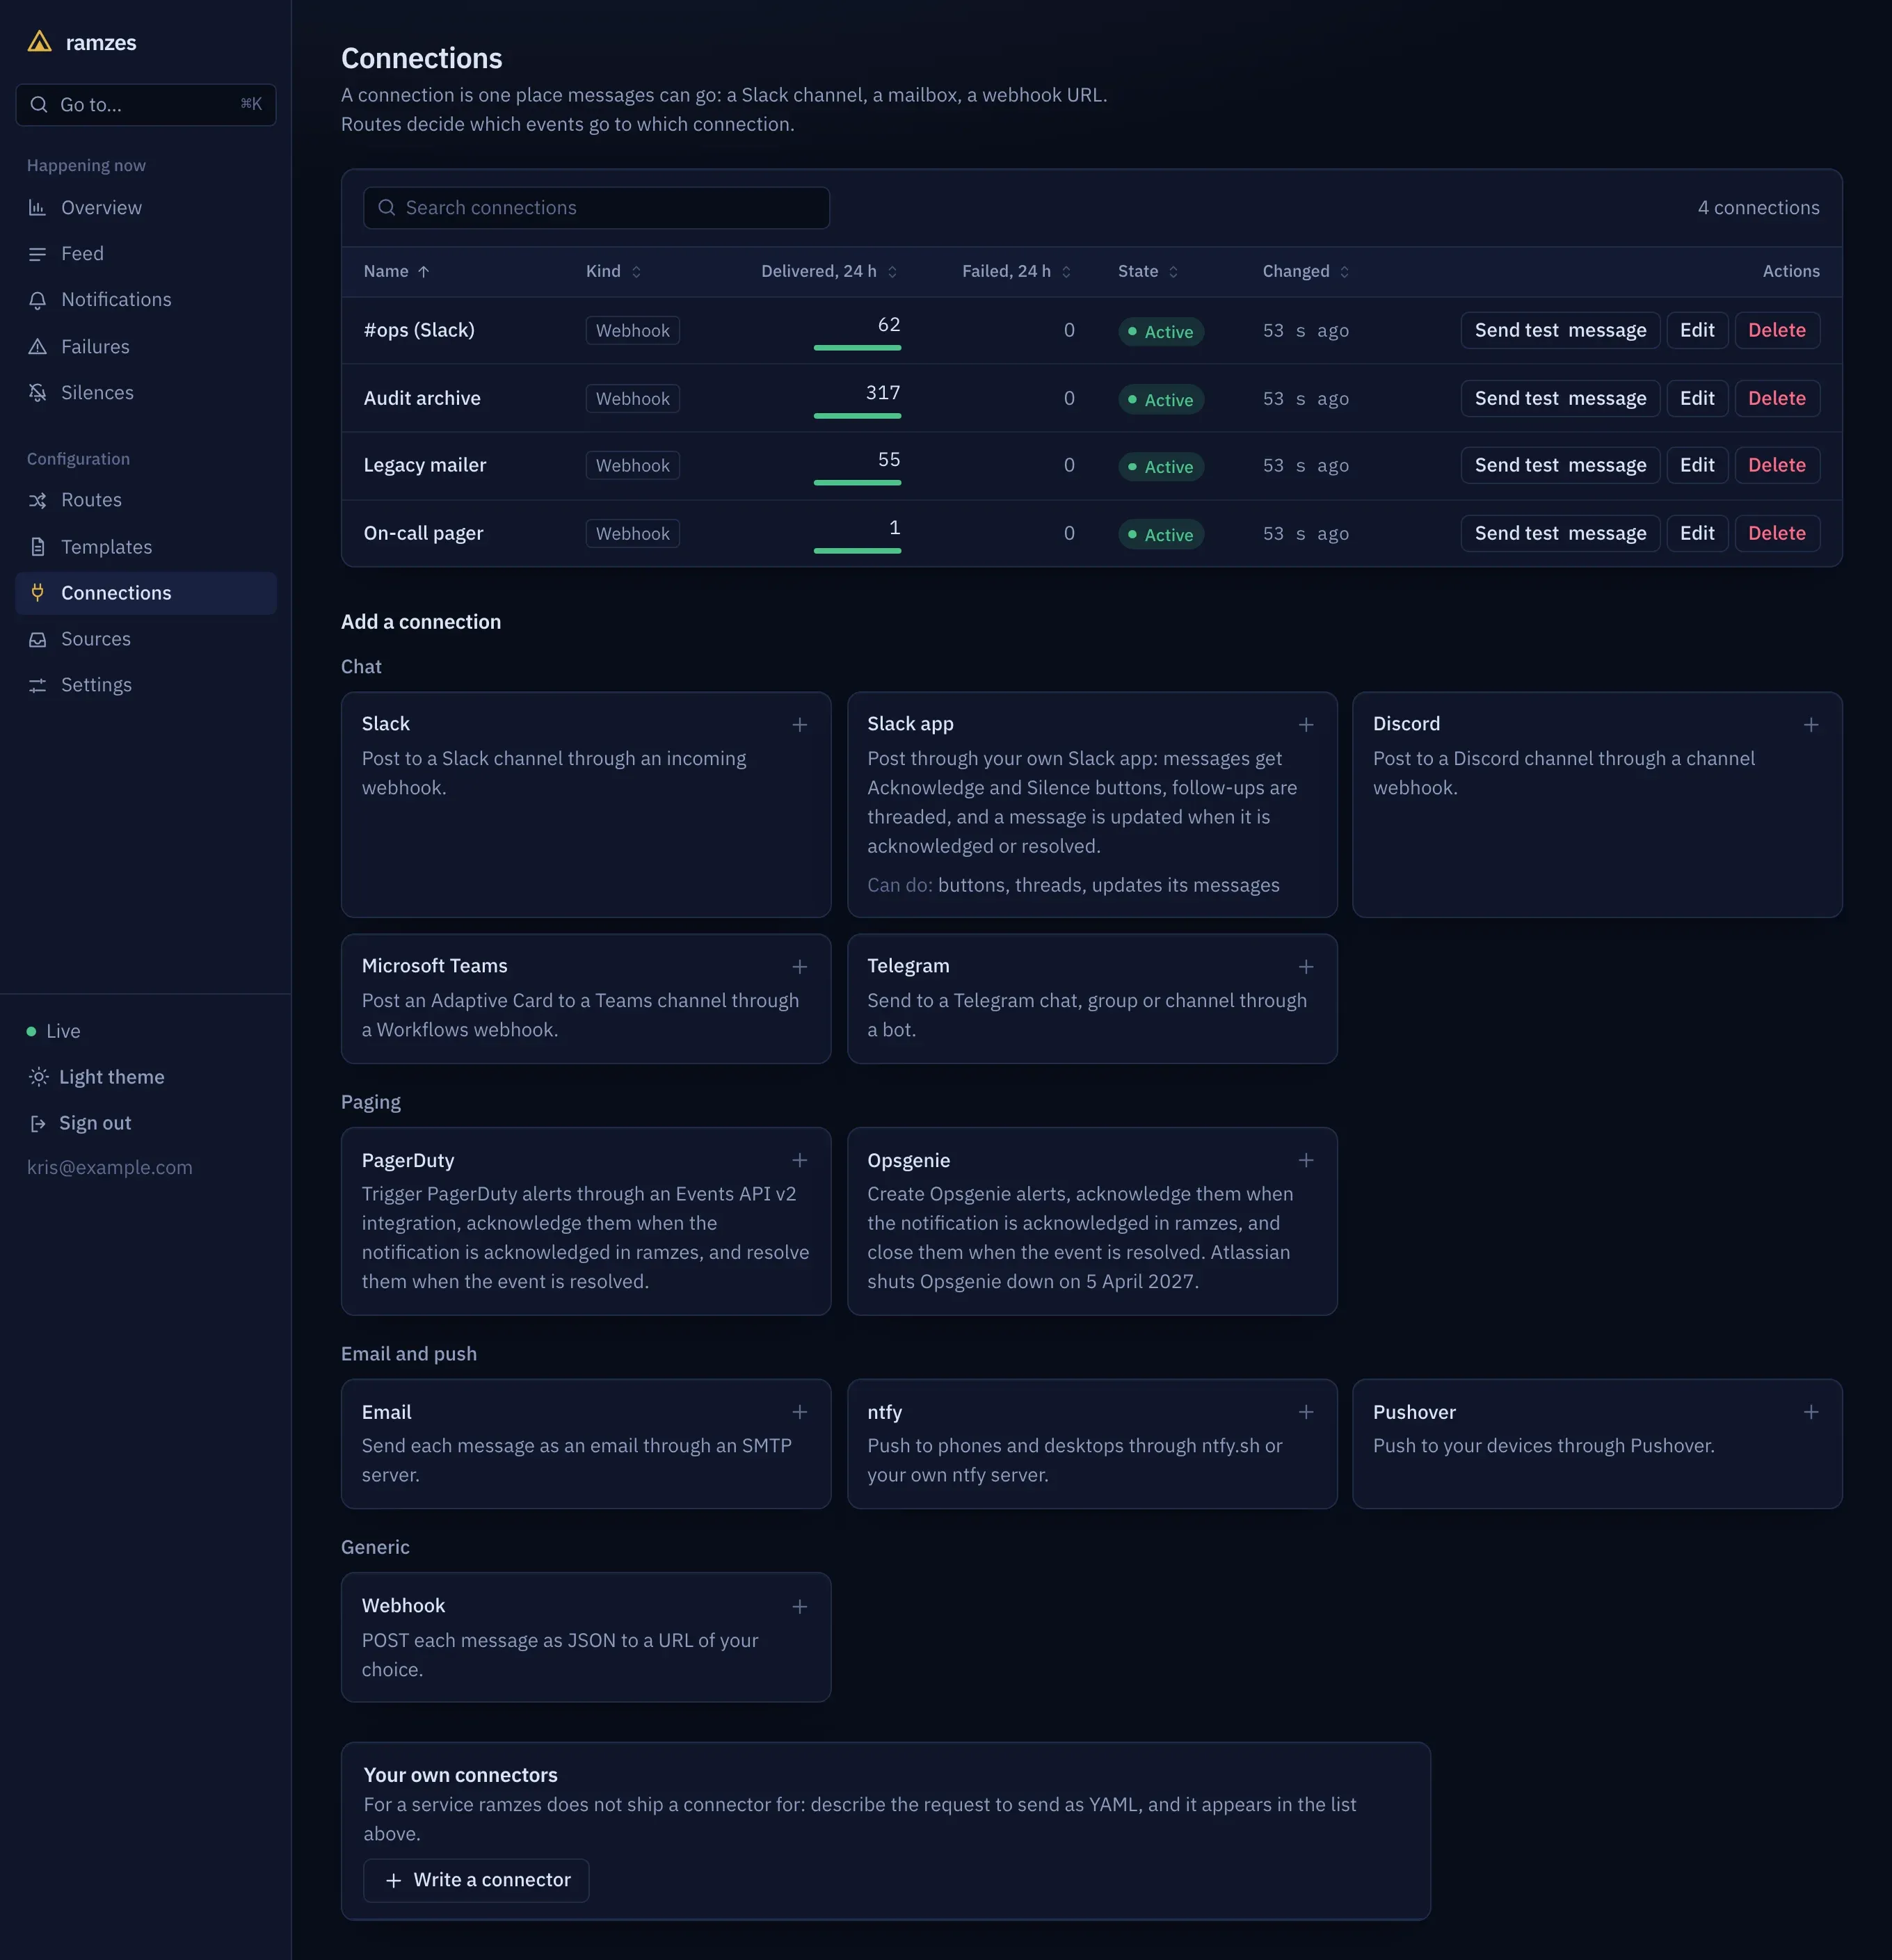Sort by Failed, 24 h column
This screenshot has width=1892, height=1960.
click(x=1016, y=271)
